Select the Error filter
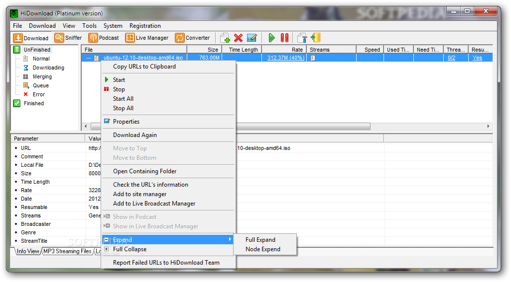 (39, 94)
